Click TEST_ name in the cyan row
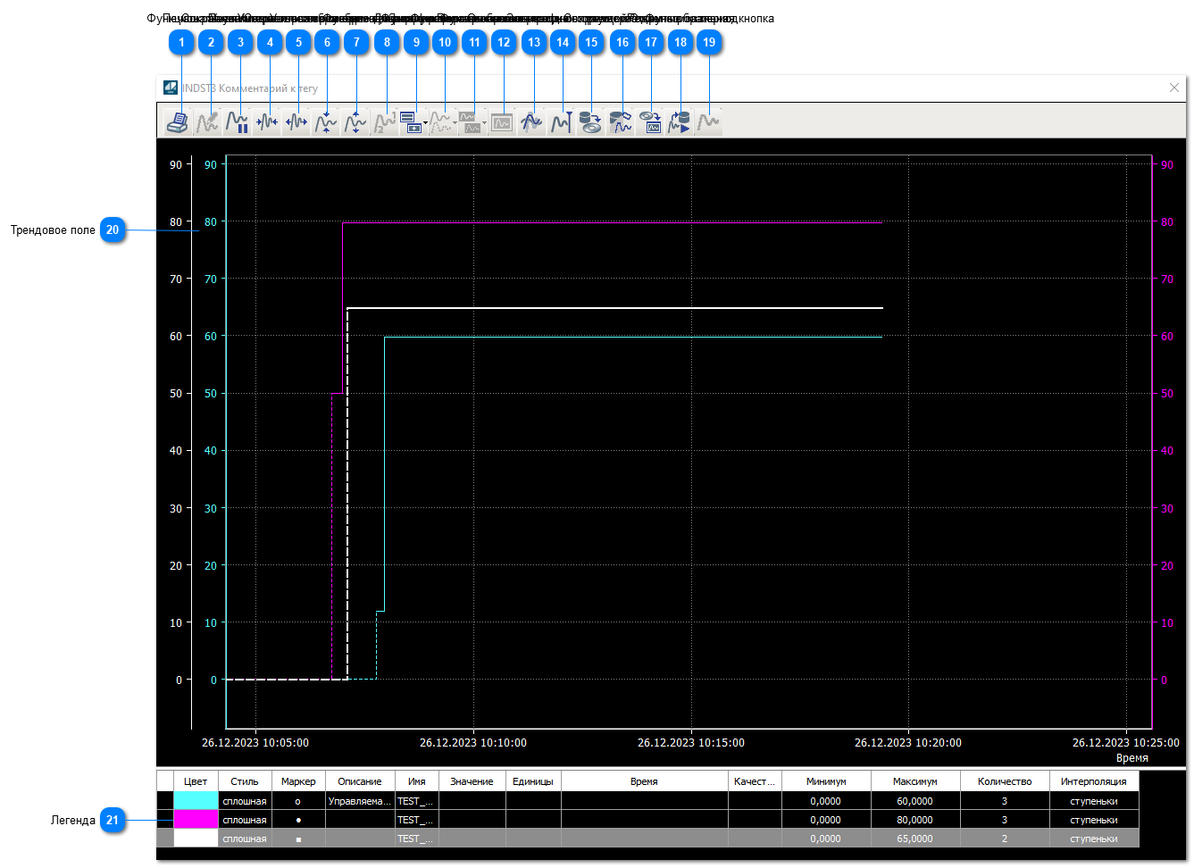 tap(417, 801)
